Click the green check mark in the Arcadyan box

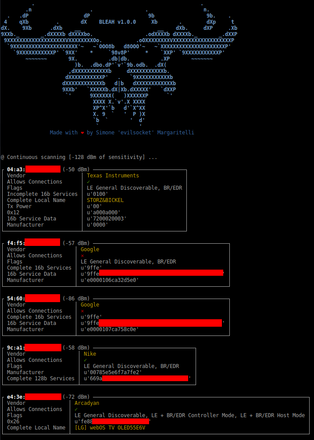(76, 409)
